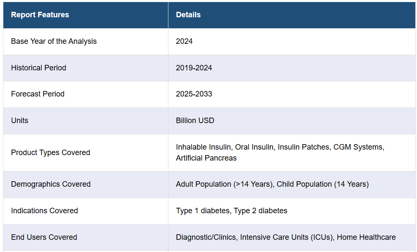Select the Historical Period label

(38, 68)
